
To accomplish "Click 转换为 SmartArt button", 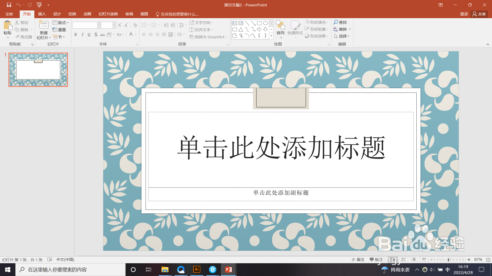I will tap(208, 37).
